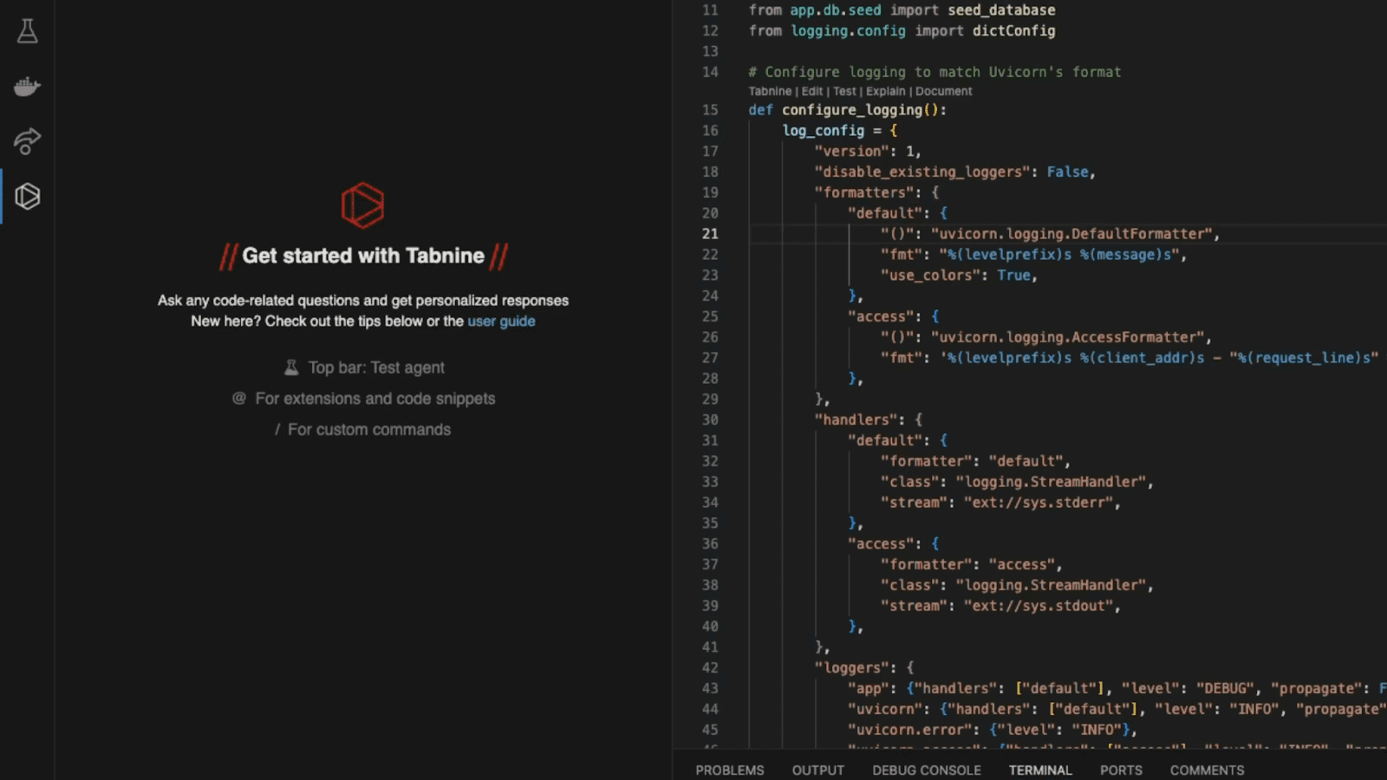
Task: Click 'configure_logging' function name on line 15
Action: [852, 110]
